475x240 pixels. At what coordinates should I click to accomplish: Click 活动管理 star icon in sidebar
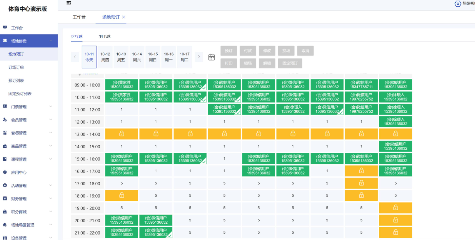click(x=5, y=185)
